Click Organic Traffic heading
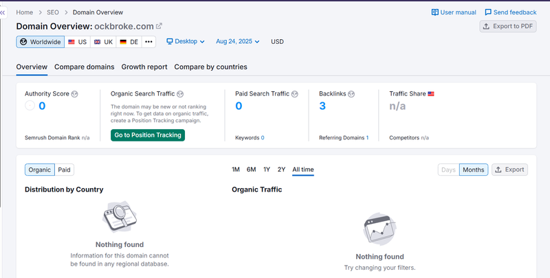 click(256, 189)
